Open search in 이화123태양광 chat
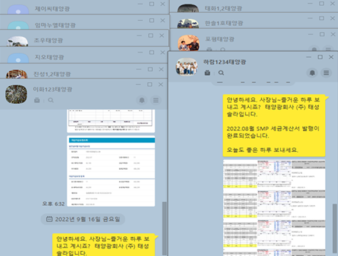The height and width of the screenshot is (256, 338). click(51, 100)
